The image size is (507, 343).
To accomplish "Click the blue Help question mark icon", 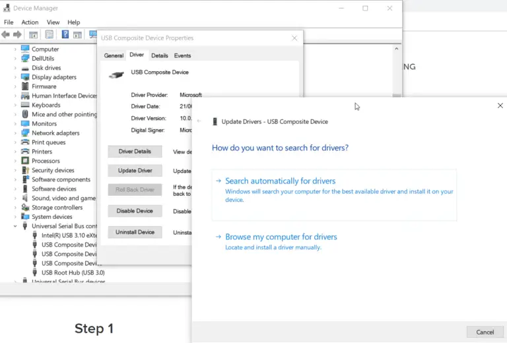I will tap(65, 34).
